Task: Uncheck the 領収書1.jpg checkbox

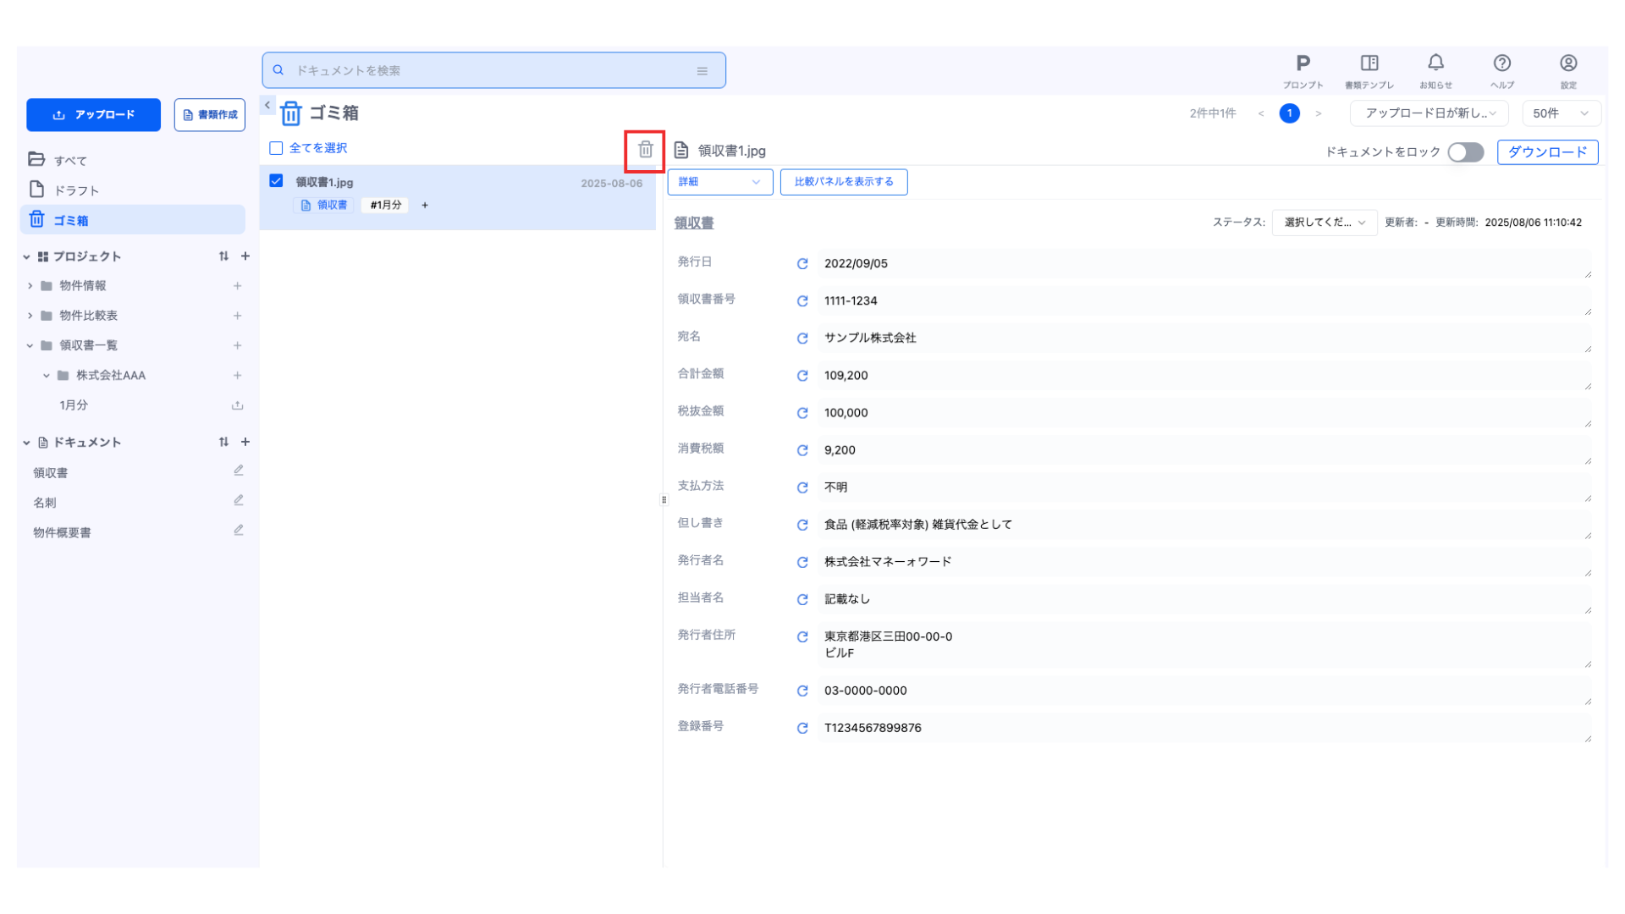Action: pos(276,181)
